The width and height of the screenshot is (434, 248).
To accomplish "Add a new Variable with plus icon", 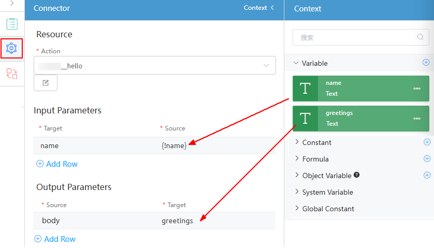I will 426,63.
